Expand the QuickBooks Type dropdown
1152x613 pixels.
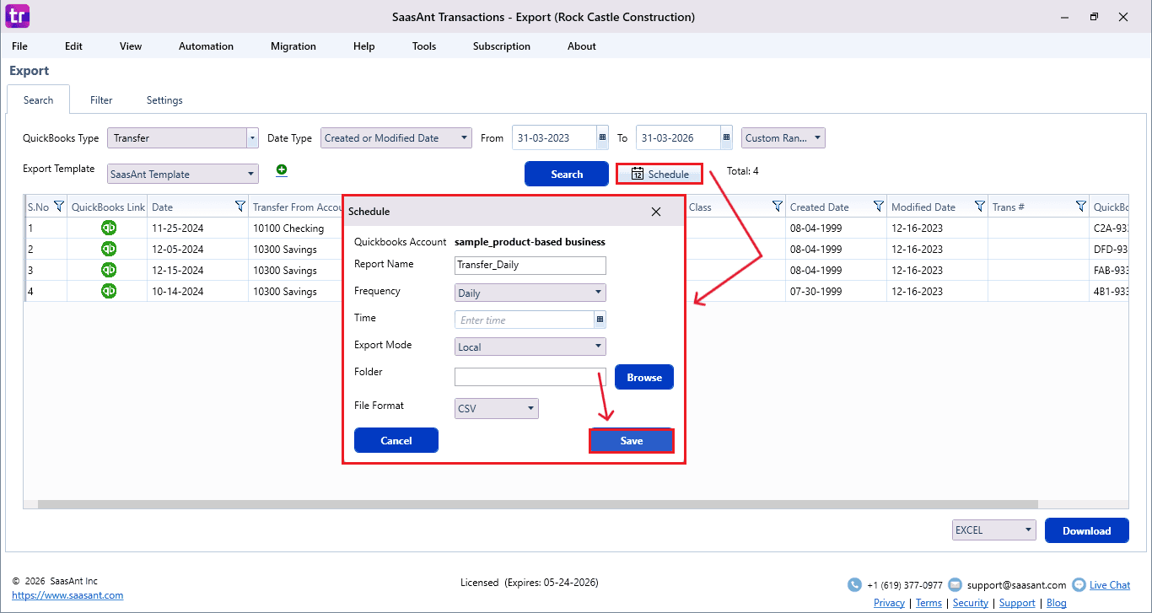252,138
